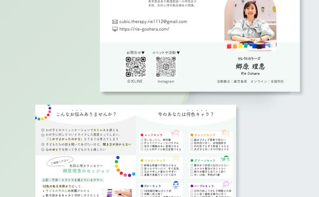Click the blue character illustration in ブルーキャラ card
This screenshot has width=319, height=197.
[x=176, y=184]
